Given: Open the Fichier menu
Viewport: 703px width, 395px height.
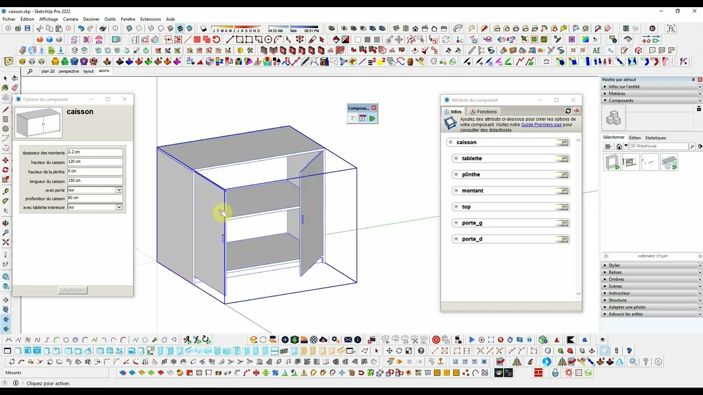Looking at the screenshot, I should 9,19.
